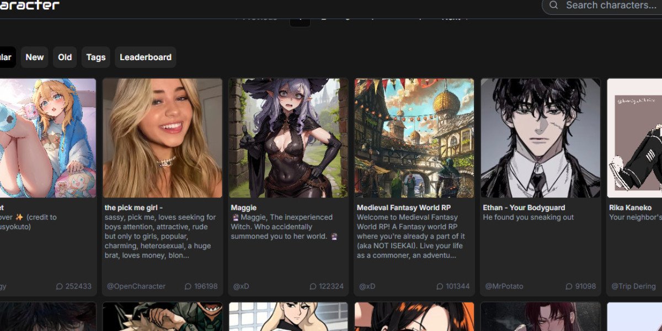Screen dimensions: 662x331
Task: Open creator @xD under Maggie card
Action: pos(241,286)
